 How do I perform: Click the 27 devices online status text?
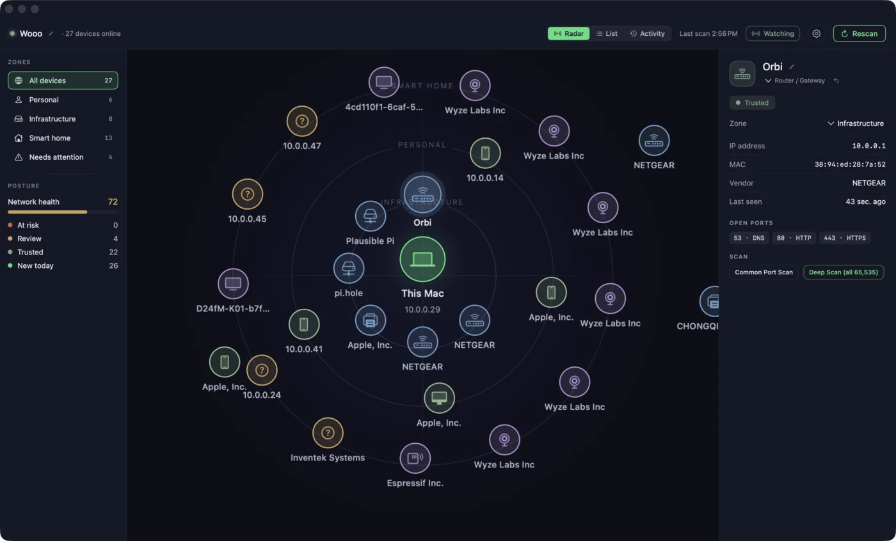93,33
